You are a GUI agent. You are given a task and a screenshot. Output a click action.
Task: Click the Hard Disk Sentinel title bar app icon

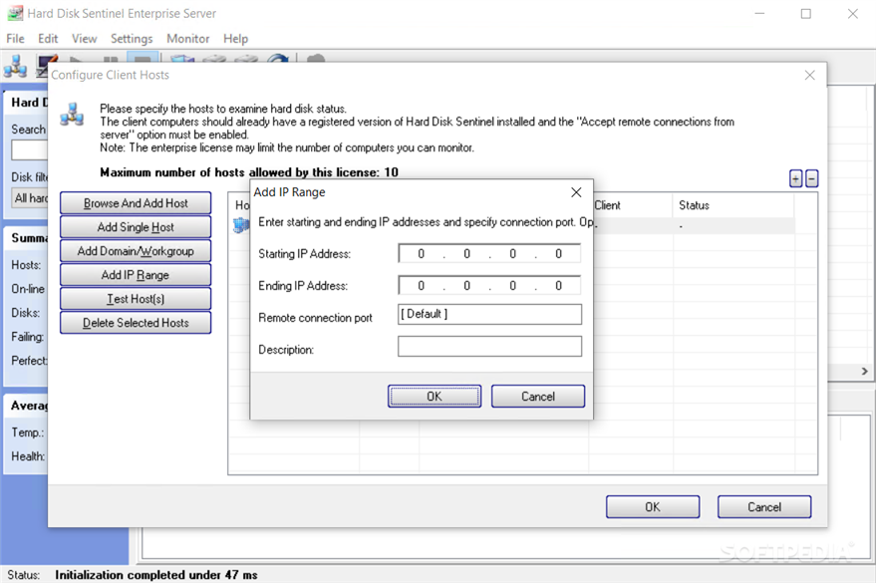click(15, 13)
